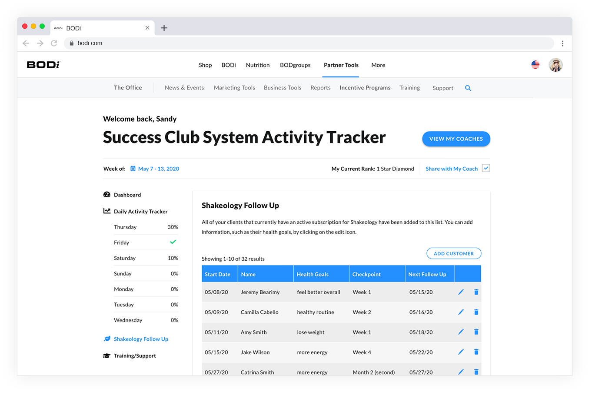
Task: Select Monday in Daily Activity Tracker
Action: (x=146, y=289)
